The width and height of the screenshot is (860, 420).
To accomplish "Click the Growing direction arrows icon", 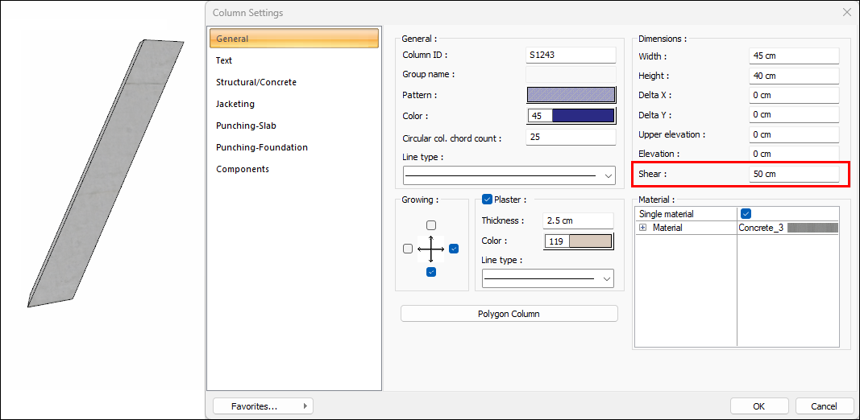I will click(x=431, y=249).
